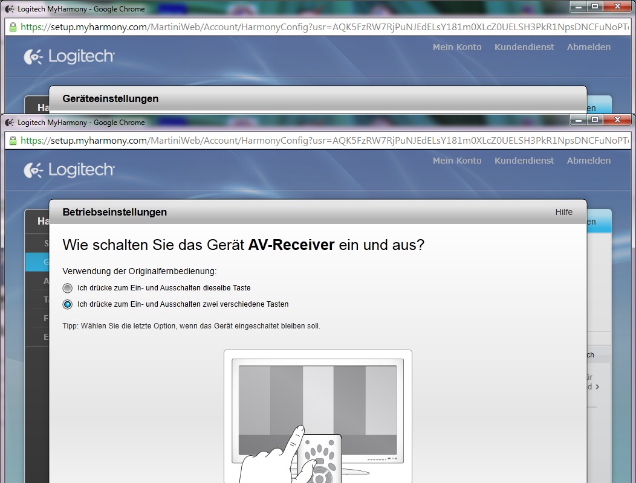
Task: Click Abmelden in the Betriebseinstellungen window
Action: 588,161
